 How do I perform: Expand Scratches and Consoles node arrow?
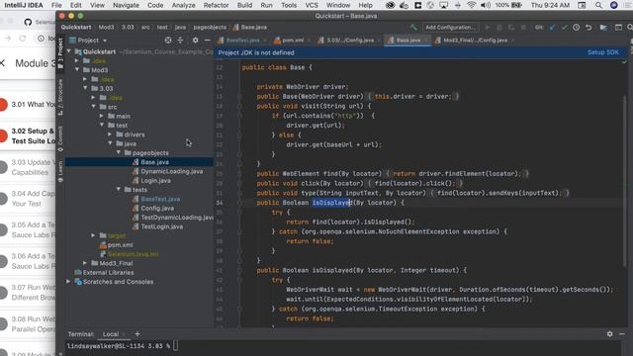[68, 281]
